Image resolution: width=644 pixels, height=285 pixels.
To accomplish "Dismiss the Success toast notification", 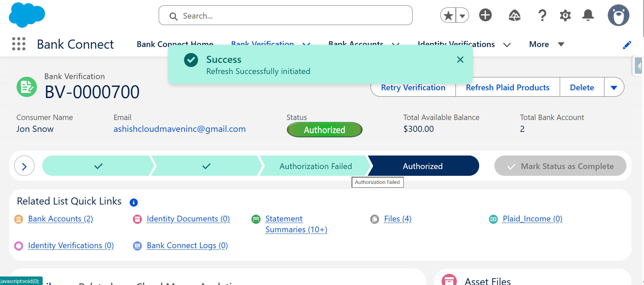I will coord(460,60).
